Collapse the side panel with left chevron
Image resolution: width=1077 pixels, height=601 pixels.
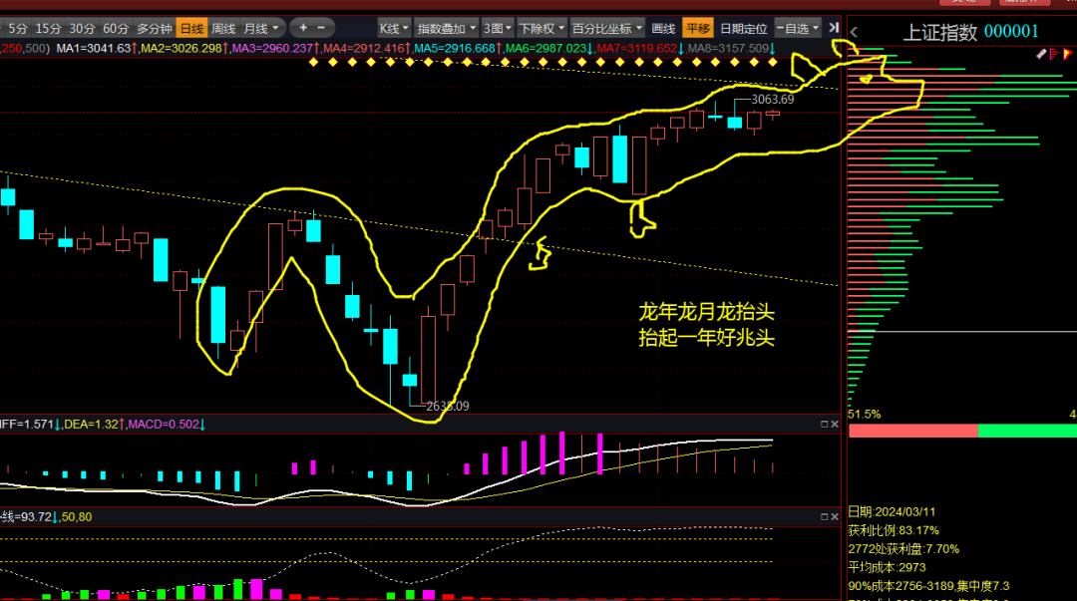tap(854, 32)
